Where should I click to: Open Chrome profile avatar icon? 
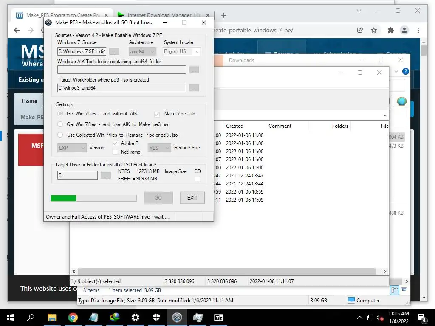pyautogui.click(x=404, y=30)
